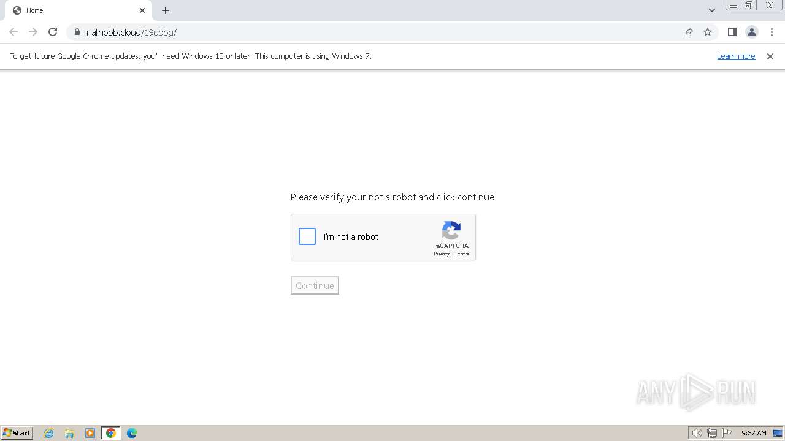Viewport: 785px width, 441px height.
Task: Click the Home tab globe favicon
Action: click(17, 10)
